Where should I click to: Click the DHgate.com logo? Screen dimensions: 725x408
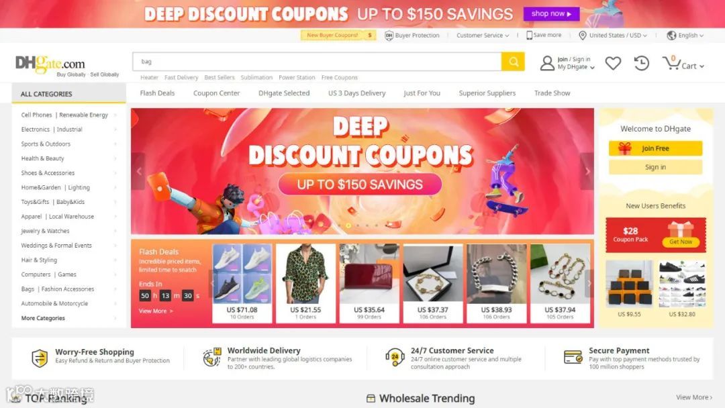(50, 64)
